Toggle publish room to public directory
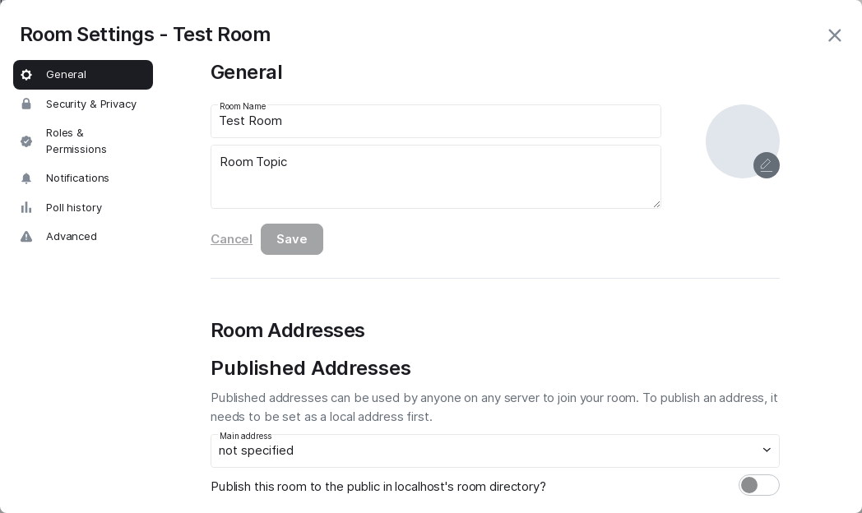Screen dimensions: 862x513 pos(758,485)
